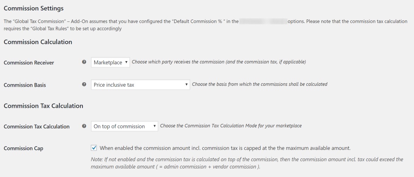Select the Commission Tax Calculation field label
This screenshot has height=177, width=414.
(x=37, y=126)
